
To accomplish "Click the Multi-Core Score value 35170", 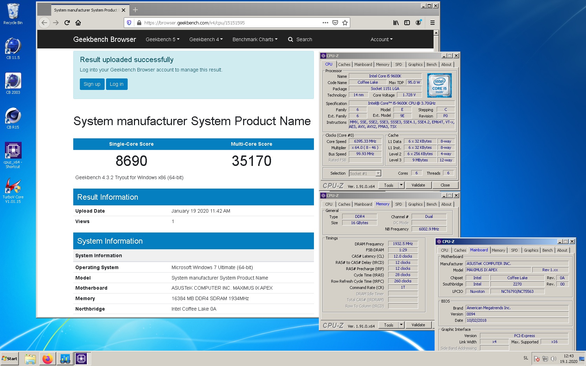I will tap(251, 161).
